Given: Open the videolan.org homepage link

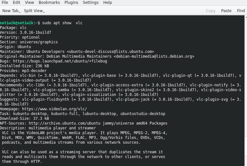Looking at the screenshot, I should (x=54, y=109).
